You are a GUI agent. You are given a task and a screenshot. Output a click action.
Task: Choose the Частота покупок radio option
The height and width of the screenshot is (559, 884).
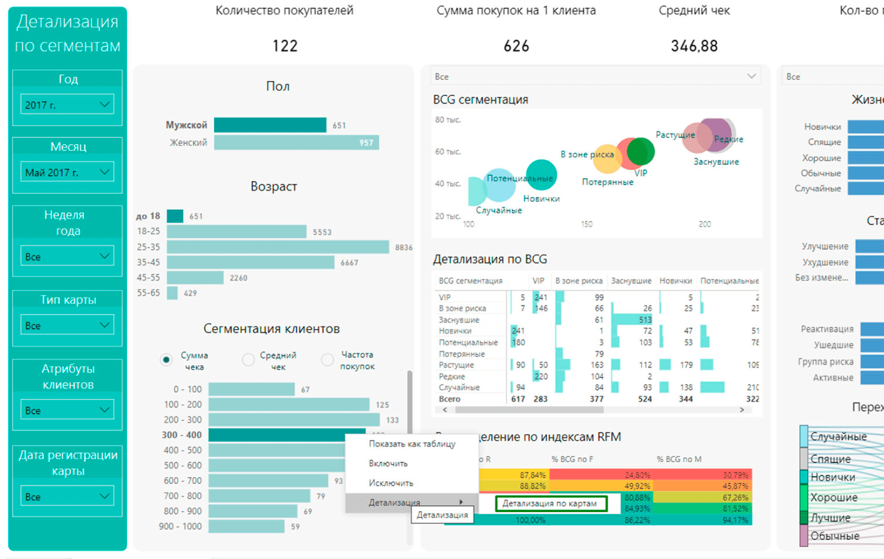[327, 360]
